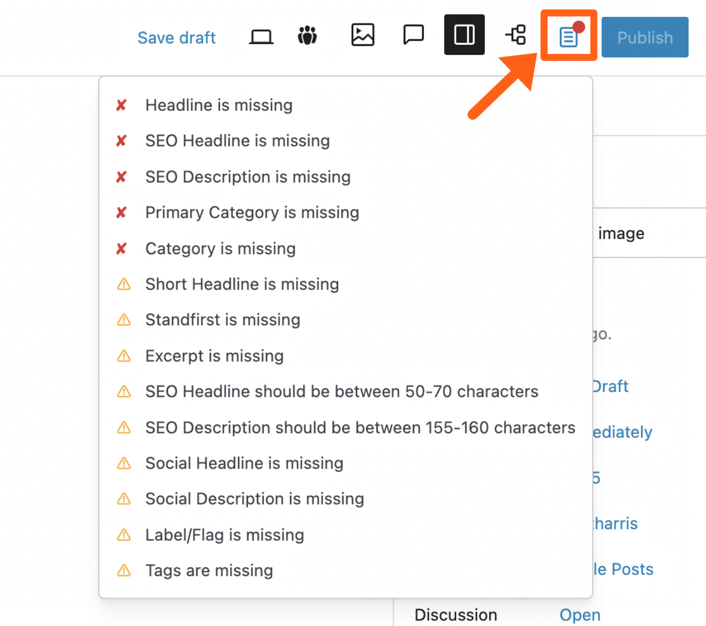This screenshot has height=626, width=706.
Task: Select 'Headline is missing' error item
Action: [218, 105]
